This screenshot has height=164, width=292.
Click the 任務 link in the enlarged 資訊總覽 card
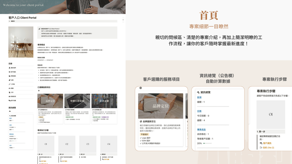(x=199, y=111)
